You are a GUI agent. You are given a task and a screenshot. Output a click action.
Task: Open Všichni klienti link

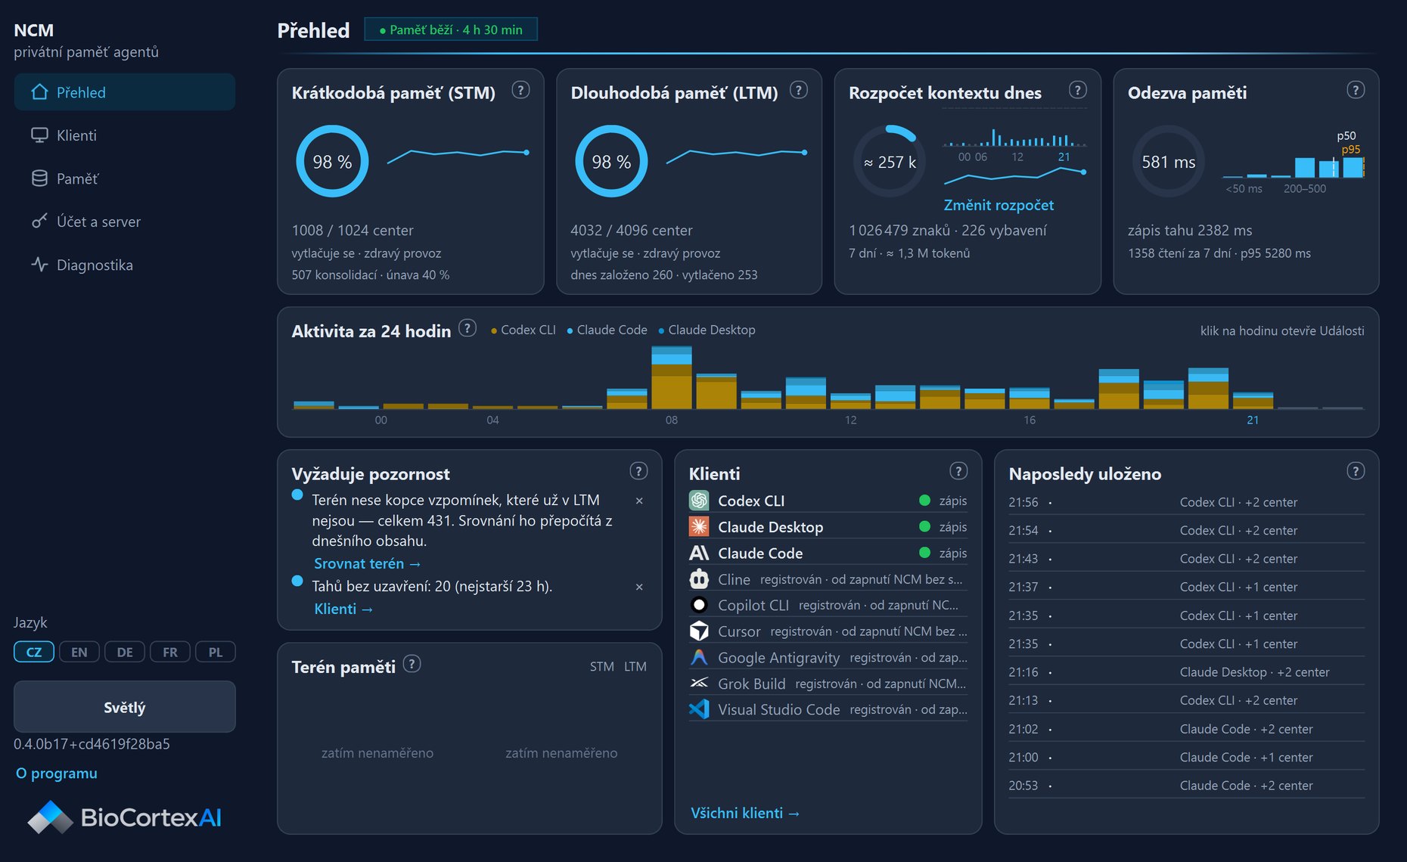point(745,813)
